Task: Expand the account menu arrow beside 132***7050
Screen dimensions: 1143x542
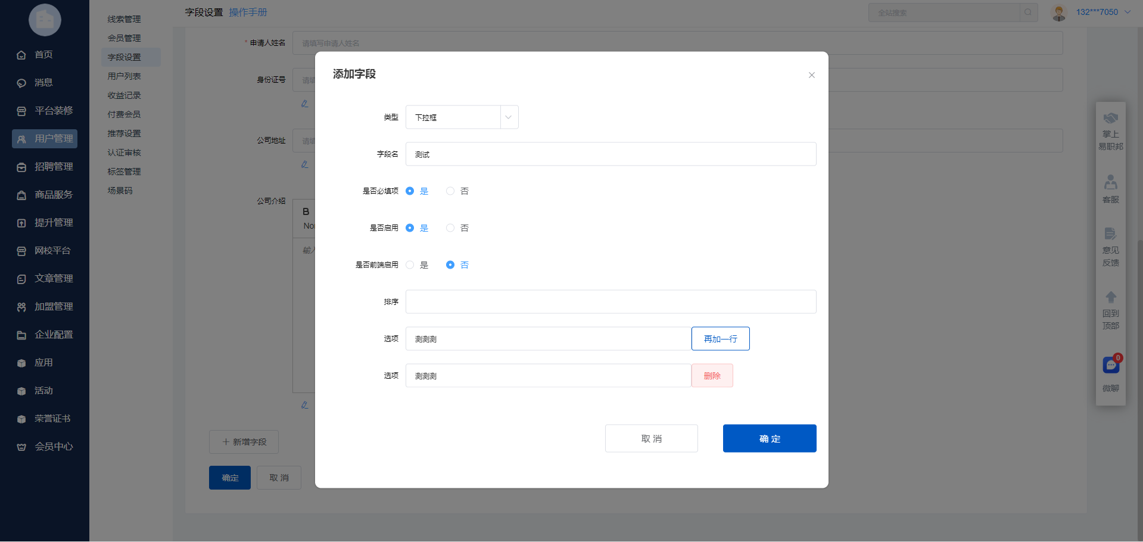Action: [1128, 12]
